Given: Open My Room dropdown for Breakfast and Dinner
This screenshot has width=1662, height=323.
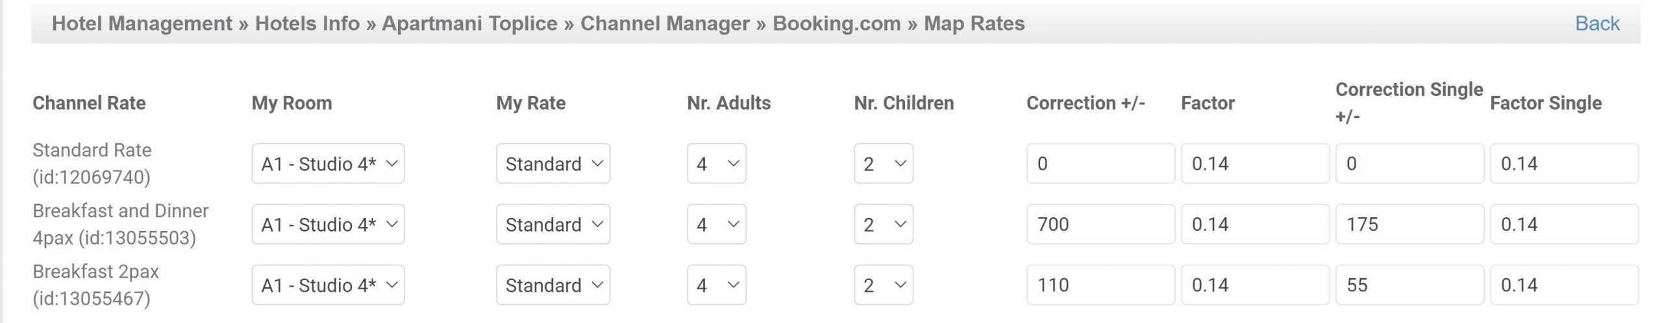Looking at the screenshot, I should pos(328,224).
